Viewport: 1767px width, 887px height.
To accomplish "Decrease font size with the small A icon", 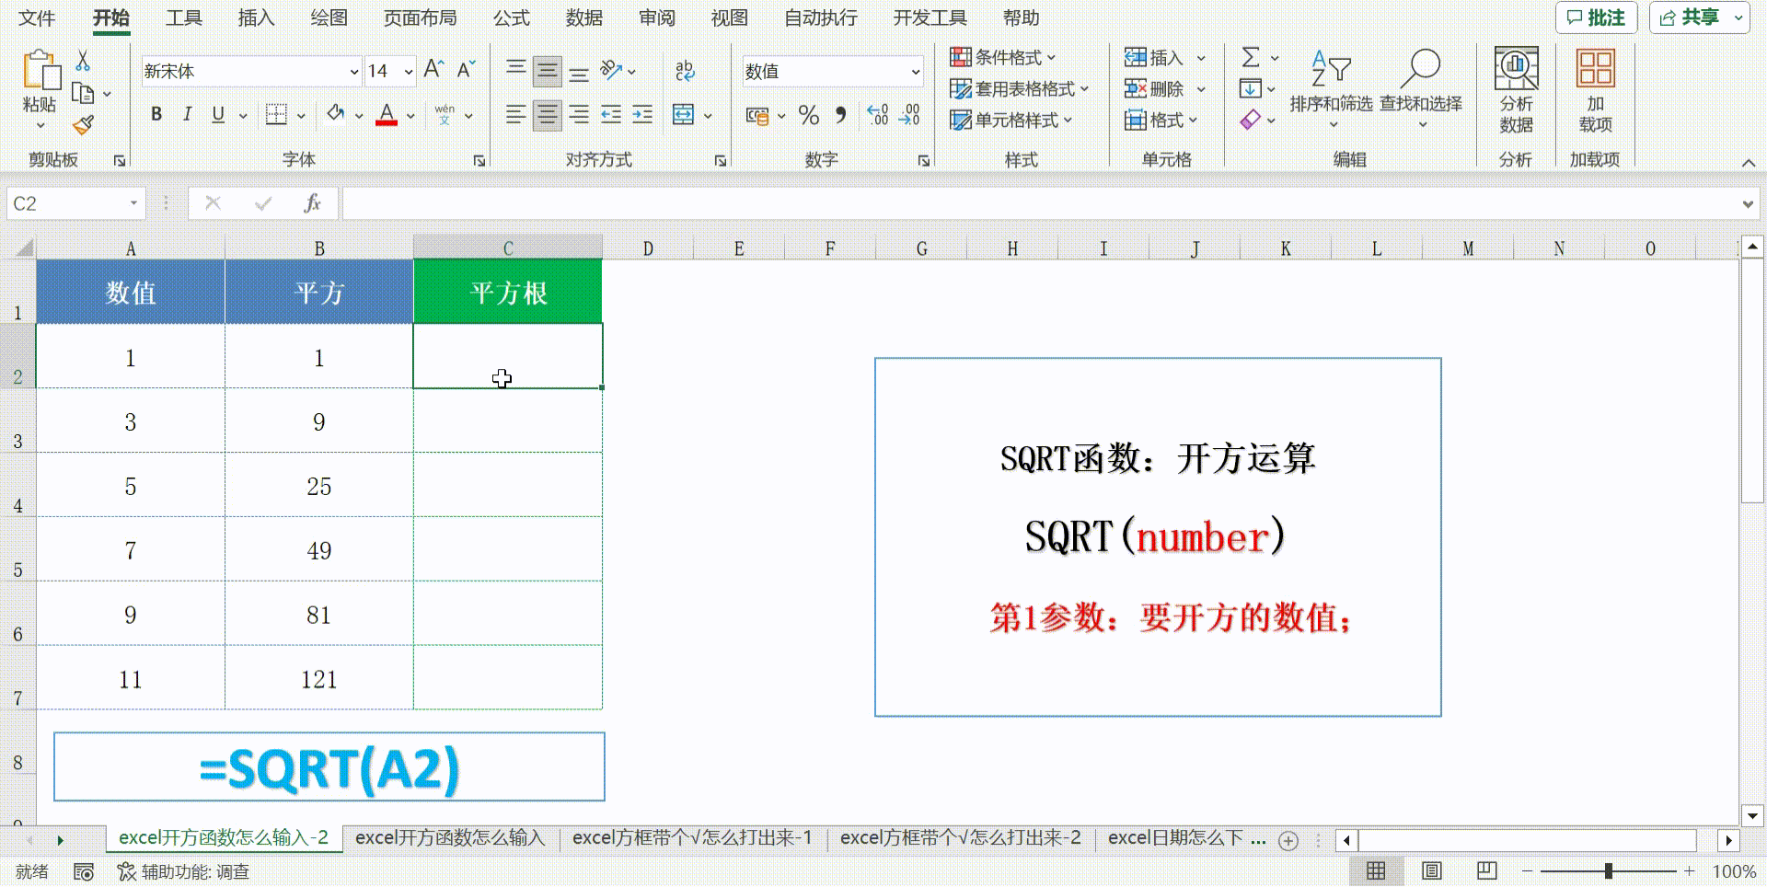I will (466, 69).
